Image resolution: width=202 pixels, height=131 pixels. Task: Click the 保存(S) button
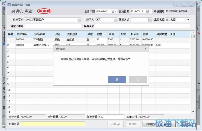point(133,124)
